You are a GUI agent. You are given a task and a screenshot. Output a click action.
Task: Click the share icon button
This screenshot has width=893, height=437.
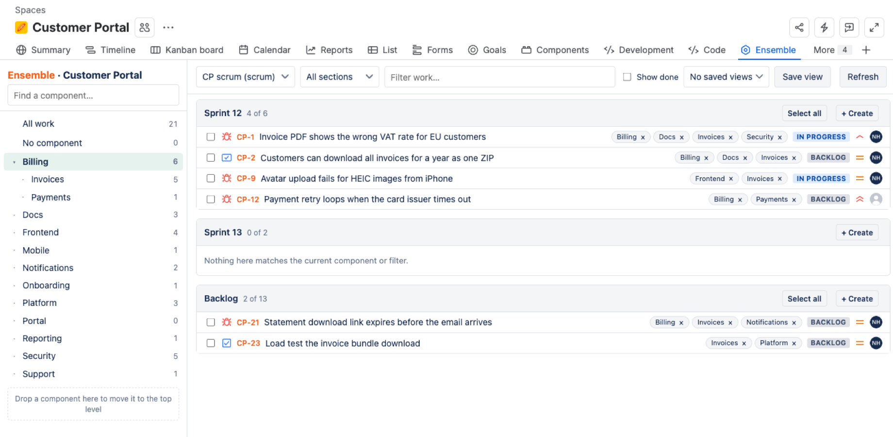(x=799, y=28)
